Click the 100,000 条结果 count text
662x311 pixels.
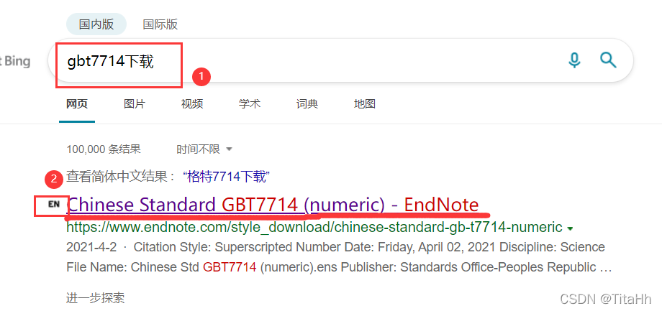[x=104, y=149]
